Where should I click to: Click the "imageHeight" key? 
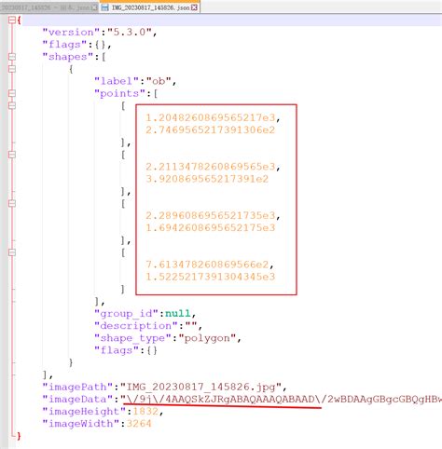84,412
